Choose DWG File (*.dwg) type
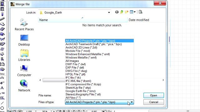 (x=99, y=71)
